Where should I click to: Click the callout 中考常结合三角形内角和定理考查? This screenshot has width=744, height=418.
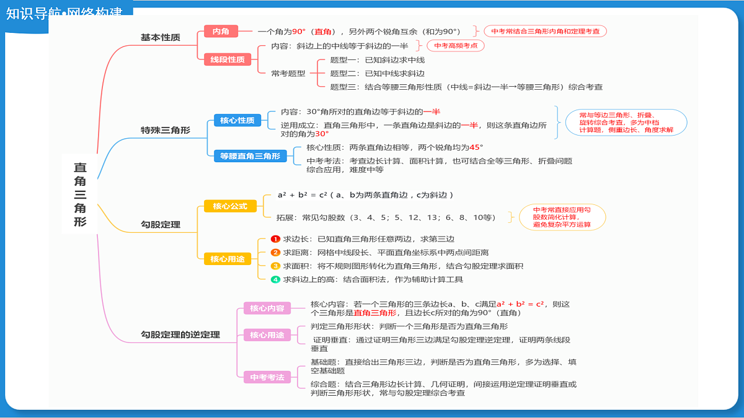pos(545,31)
